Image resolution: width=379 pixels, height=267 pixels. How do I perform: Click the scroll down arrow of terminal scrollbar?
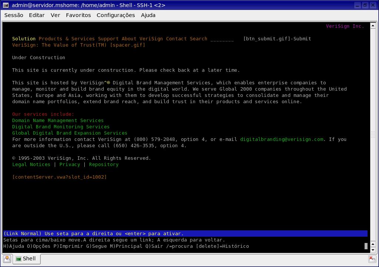[373, 250]
